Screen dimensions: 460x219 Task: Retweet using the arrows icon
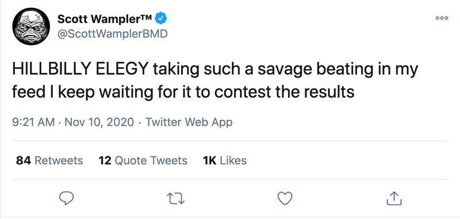click(175, 198)
